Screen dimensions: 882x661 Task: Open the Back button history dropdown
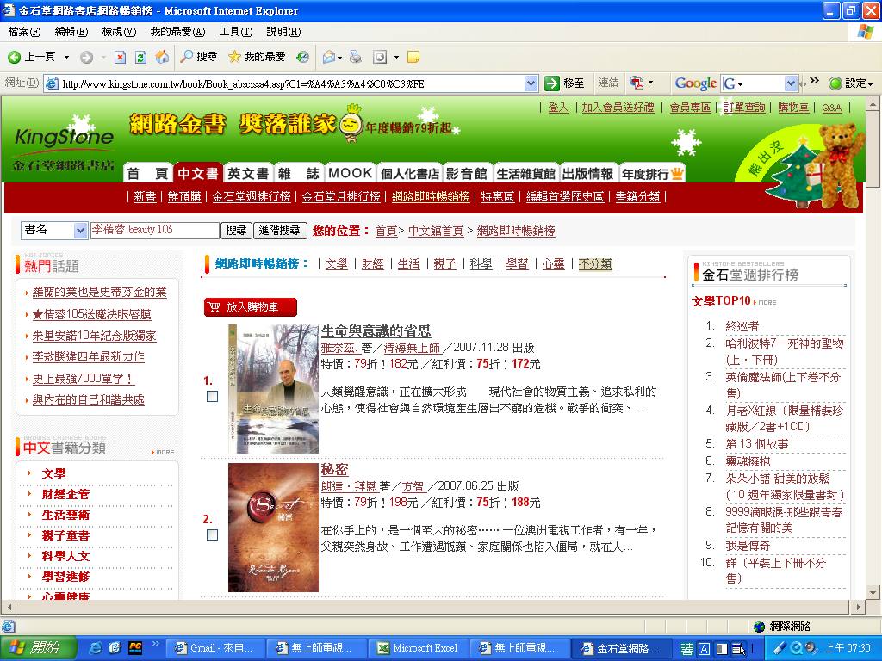click(66, 57)
